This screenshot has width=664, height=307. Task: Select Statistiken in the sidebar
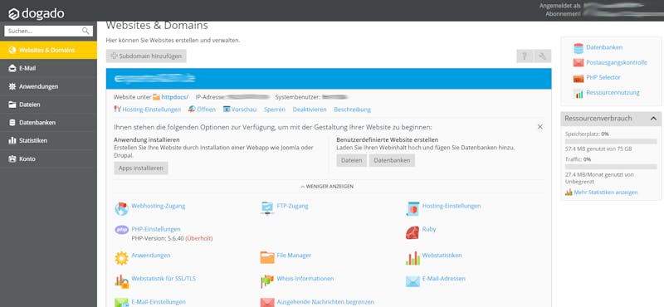pos(49,140)
